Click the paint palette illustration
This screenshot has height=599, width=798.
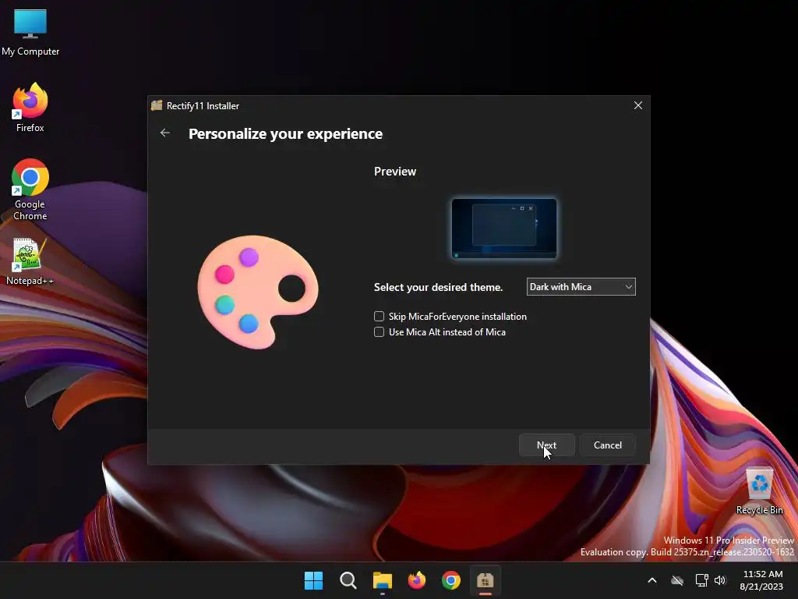(257, 292)
